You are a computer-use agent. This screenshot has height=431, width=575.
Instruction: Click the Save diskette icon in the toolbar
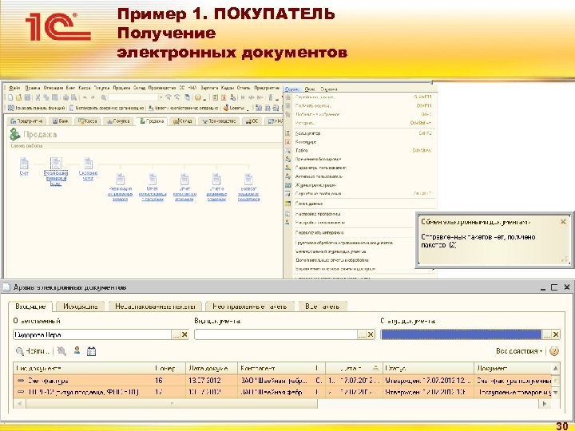click(27, 97)
